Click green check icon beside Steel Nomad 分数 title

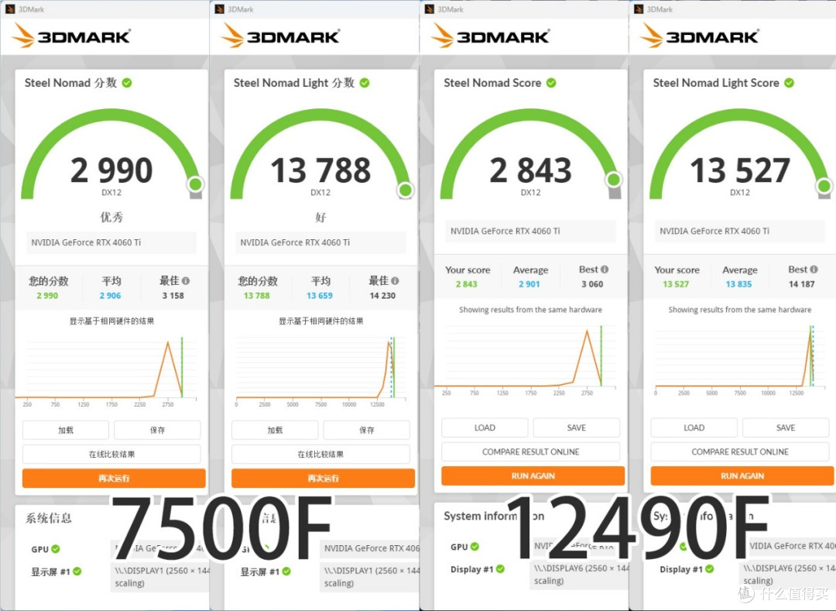point(127,83)
